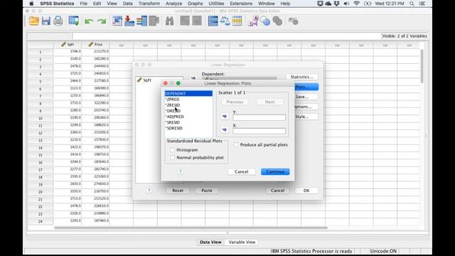Insert cases toolbar icon
This screenshot has height=256, width=455.
pyautogui.click(x=185, y=21)
